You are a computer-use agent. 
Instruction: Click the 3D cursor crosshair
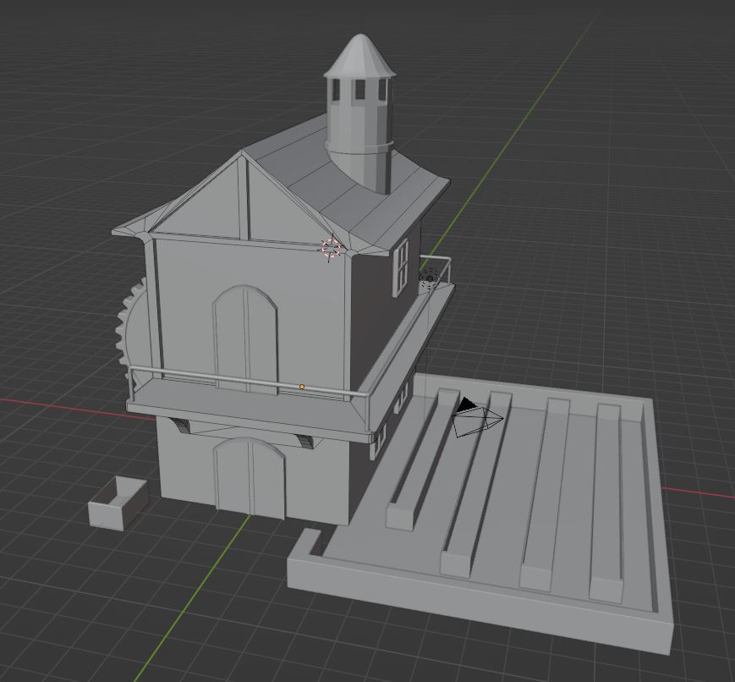tap(331, 248)
